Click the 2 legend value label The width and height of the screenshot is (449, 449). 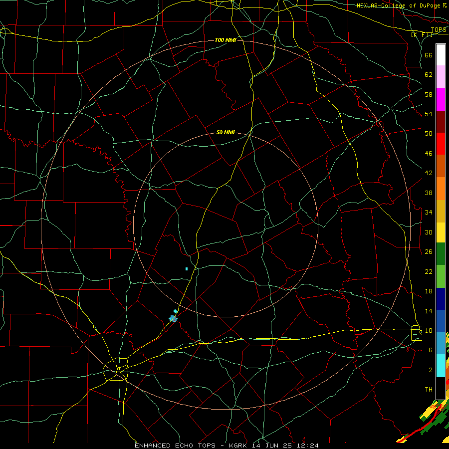pos(431,370)
